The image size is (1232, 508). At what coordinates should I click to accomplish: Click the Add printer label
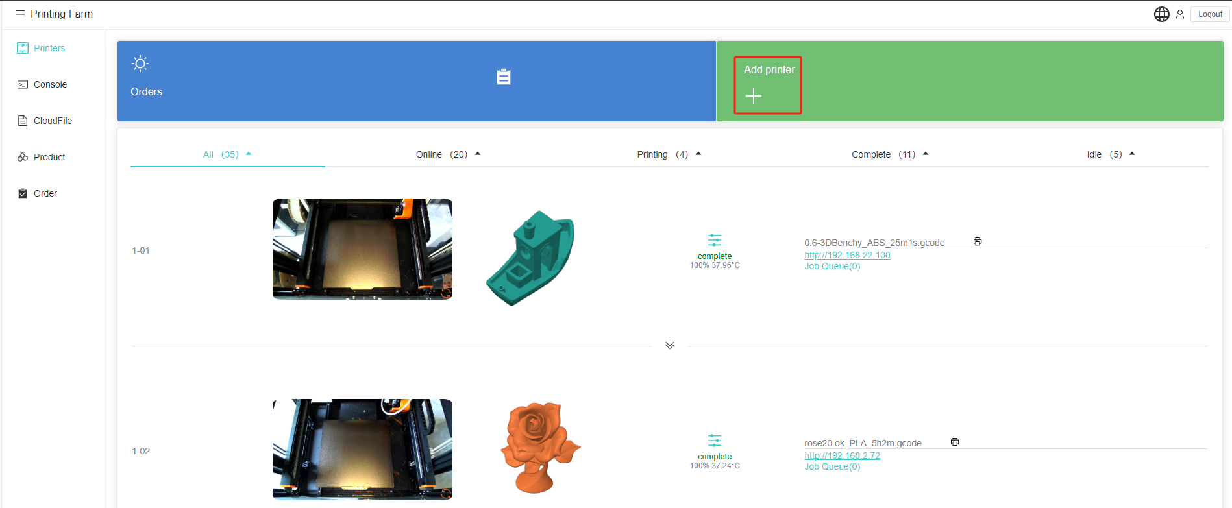769,69
